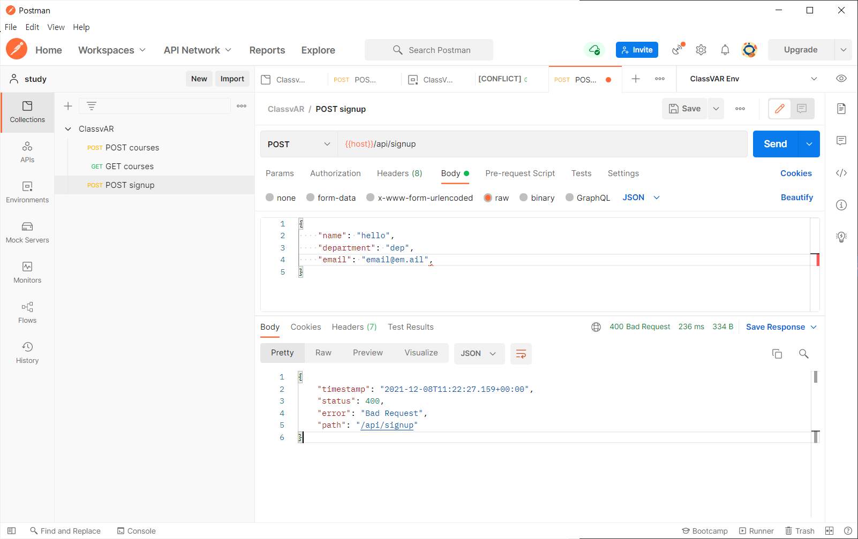858x539 pixels.
Task: Open response format JSON dropdown
Action: (479, 354)
